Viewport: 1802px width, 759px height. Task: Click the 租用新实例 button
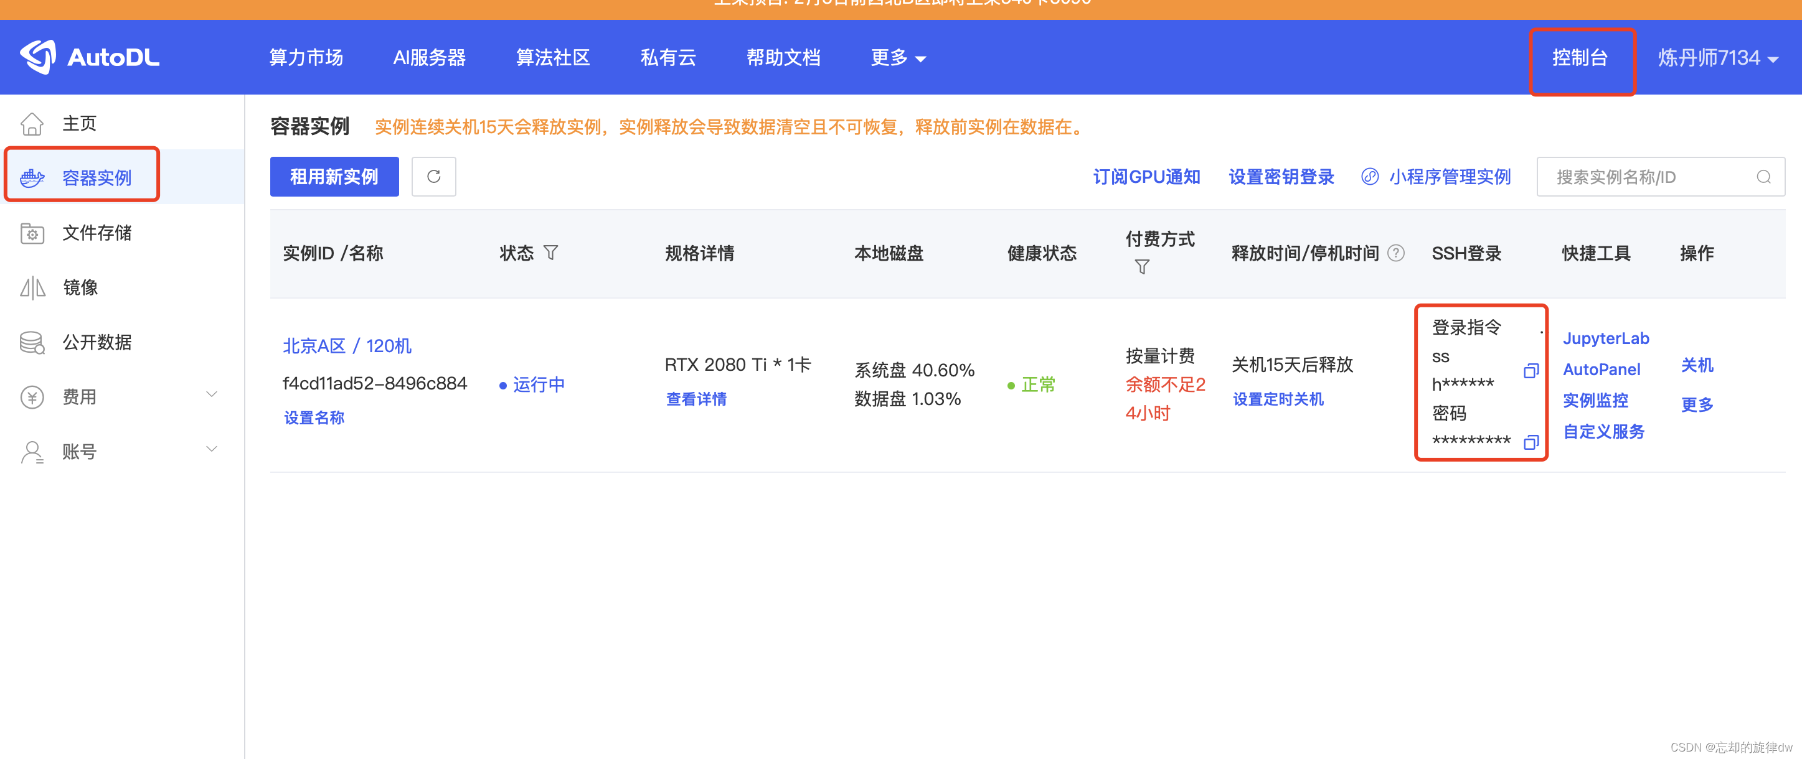tap(334, 176)
